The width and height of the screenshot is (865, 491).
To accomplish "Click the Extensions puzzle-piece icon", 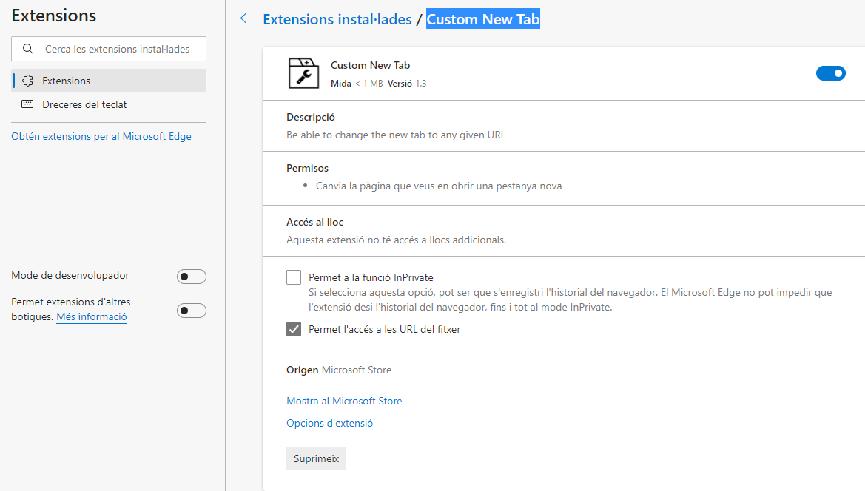I will point(27,81).
